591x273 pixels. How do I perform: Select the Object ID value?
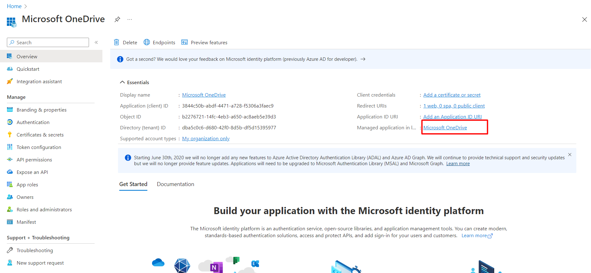(x=229, y=117)
